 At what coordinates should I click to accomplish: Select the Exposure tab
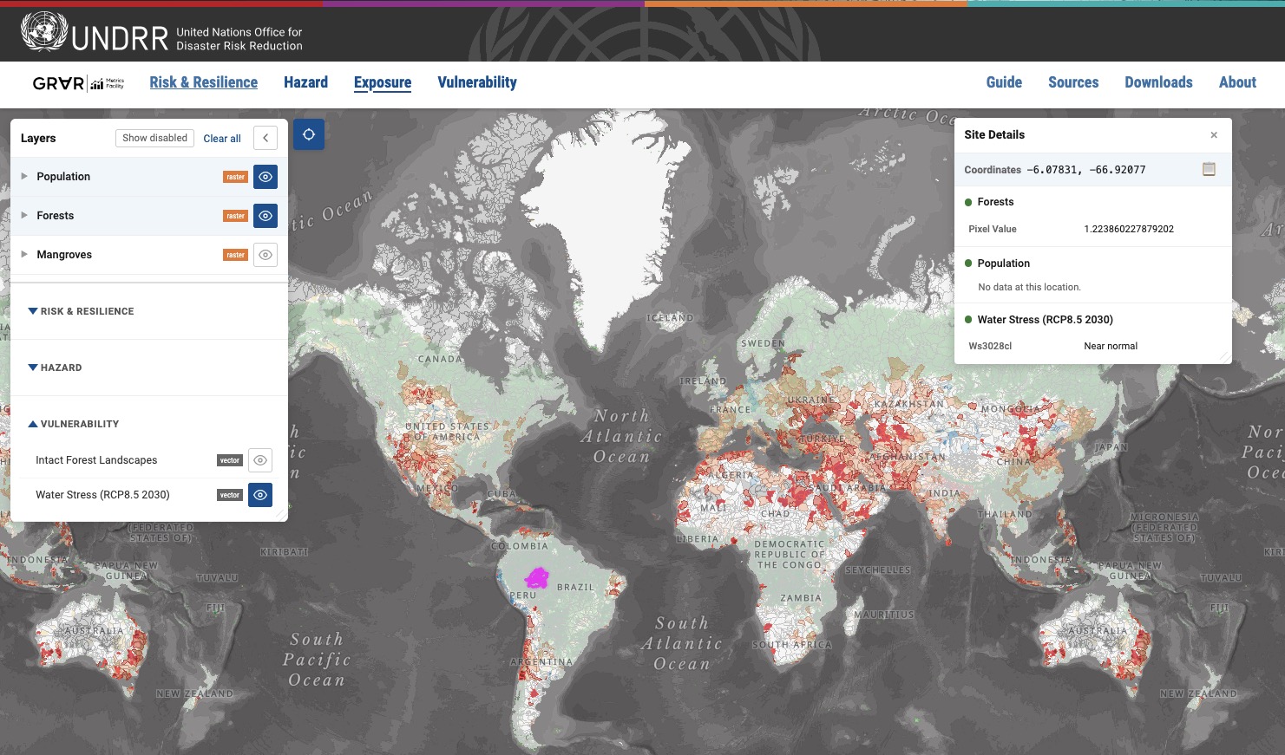point(383,83)
